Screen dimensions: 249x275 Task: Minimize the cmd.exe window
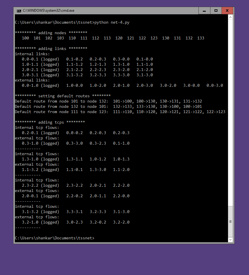pos(204,11)
